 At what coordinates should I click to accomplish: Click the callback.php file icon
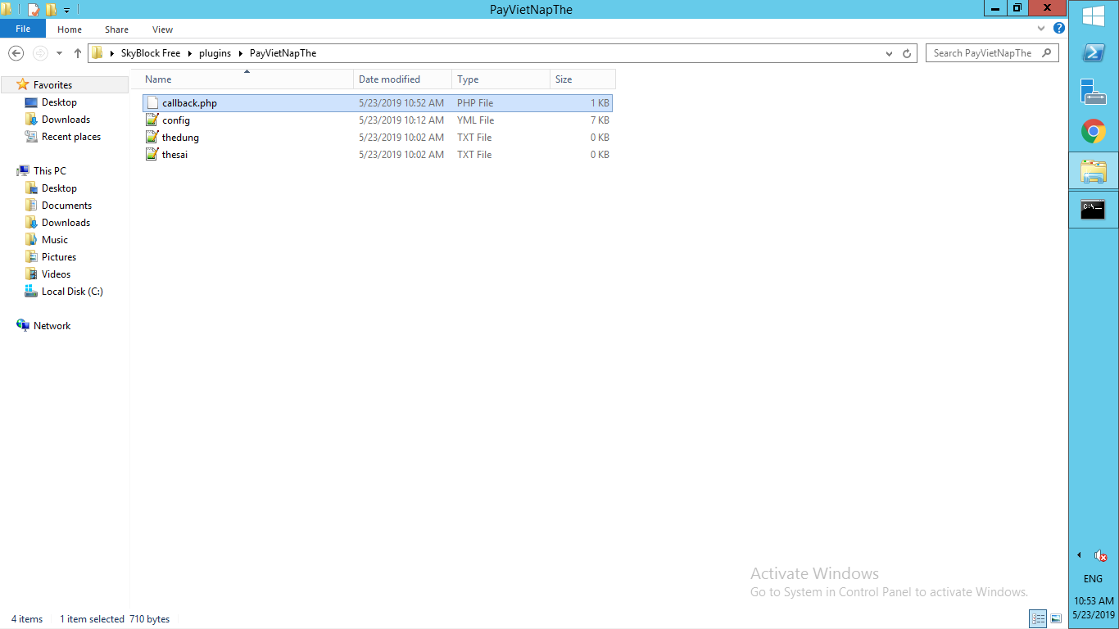point(152,103)
